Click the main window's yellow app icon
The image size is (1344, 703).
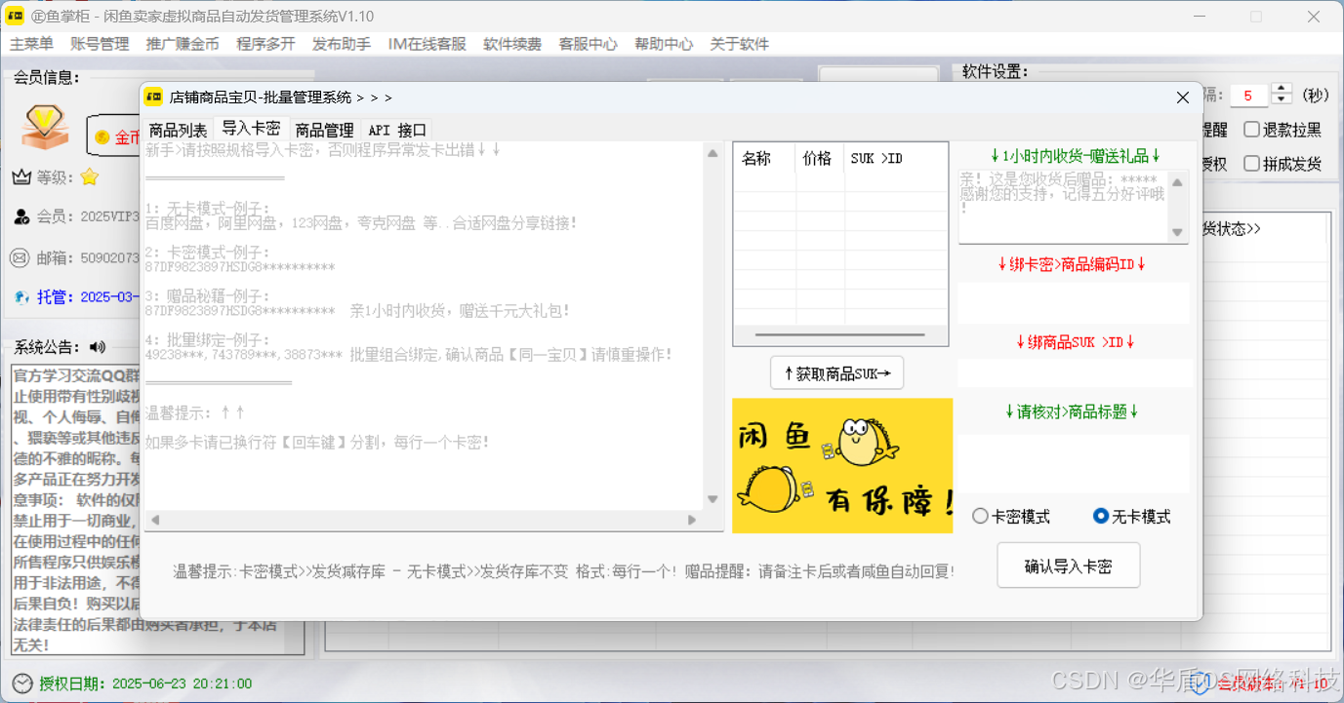16,16
